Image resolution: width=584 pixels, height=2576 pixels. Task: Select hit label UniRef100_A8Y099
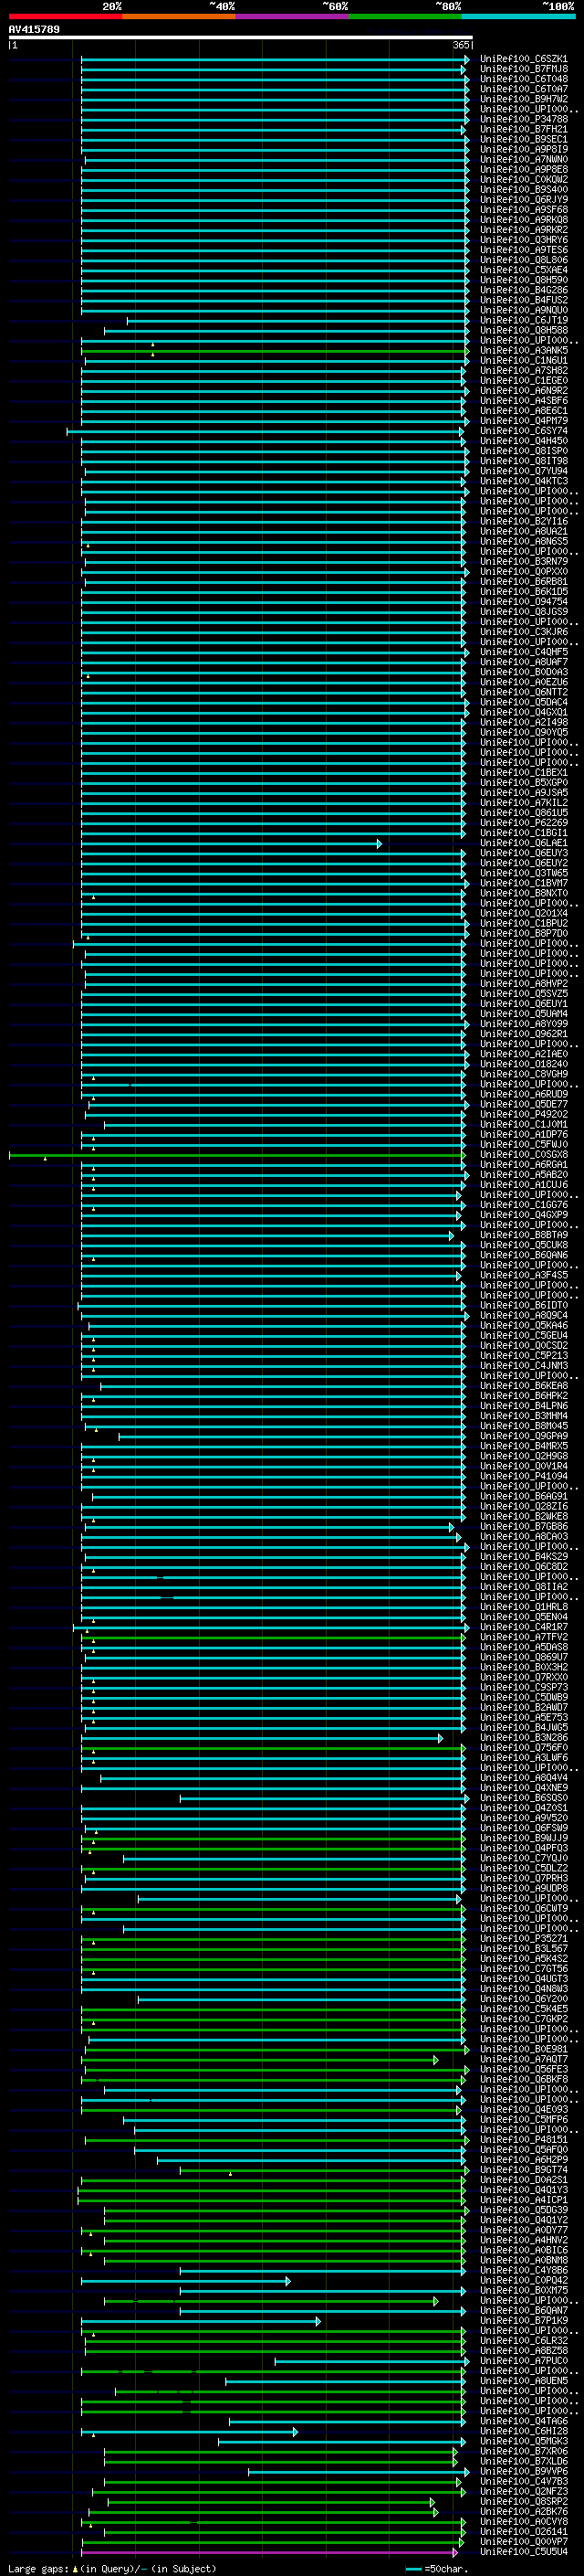[x=523, y=1024]
